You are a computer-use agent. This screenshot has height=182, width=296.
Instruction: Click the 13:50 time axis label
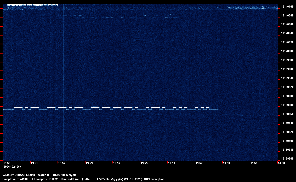point(7,163)
